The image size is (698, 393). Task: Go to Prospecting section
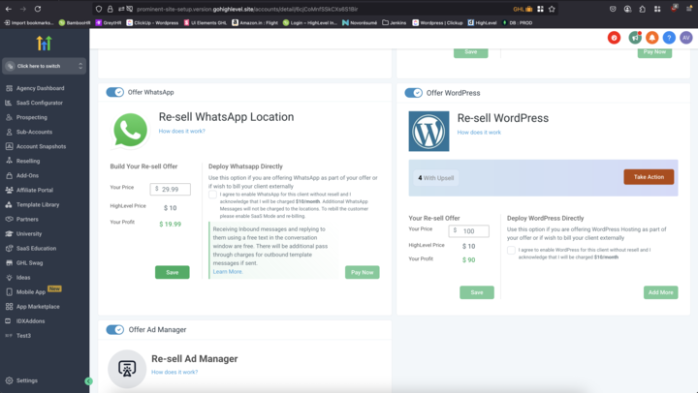31,117
